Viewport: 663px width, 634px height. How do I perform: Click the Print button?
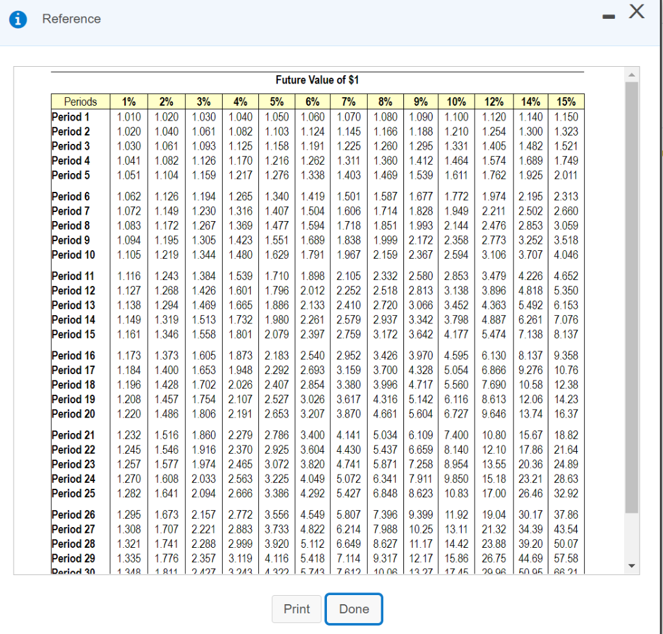click(297, 609)
